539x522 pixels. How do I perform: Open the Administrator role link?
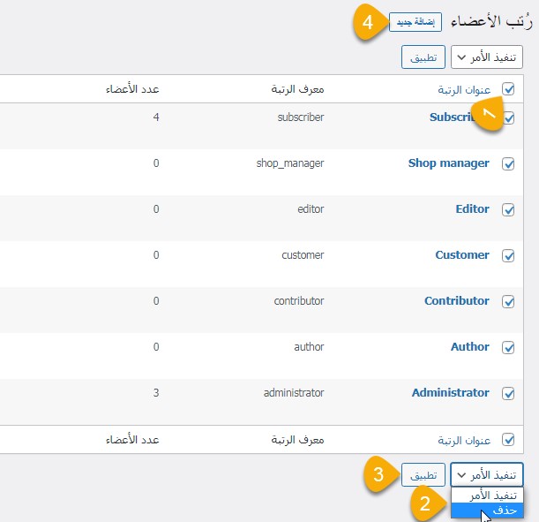point(450,393)
